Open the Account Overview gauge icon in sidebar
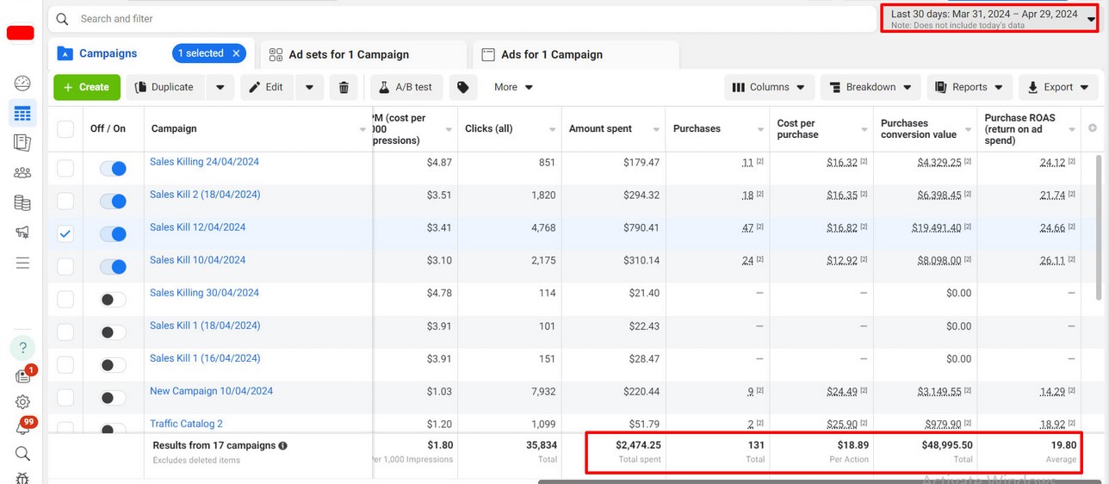 (x=23, y=84)
